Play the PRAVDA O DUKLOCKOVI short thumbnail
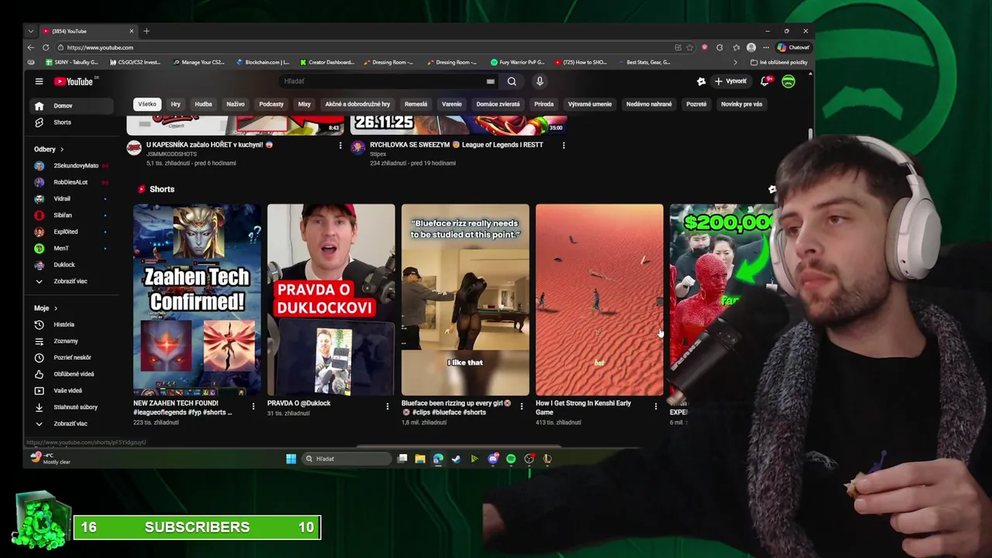The width and height of the screenshot is (992, 558). [331, 300]
